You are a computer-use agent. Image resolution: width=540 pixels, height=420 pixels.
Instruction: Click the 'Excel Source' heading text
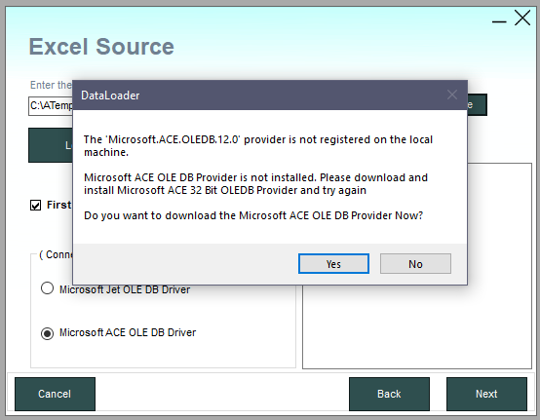101,47
